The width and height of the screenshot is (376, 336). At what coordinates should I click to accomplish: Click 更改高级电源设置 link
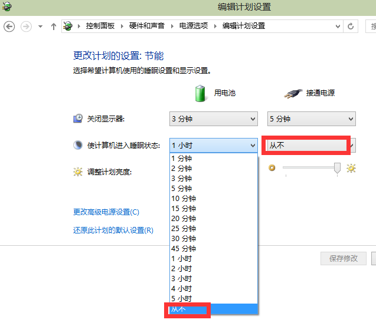point(106,212)
